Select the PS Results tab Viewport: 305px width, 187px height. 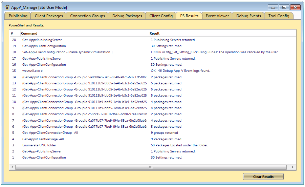189,16
